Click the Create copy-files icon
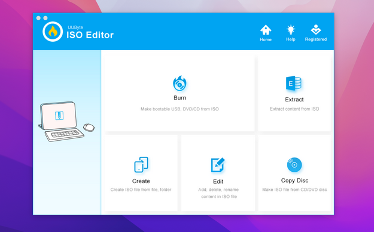 (141, 165)
